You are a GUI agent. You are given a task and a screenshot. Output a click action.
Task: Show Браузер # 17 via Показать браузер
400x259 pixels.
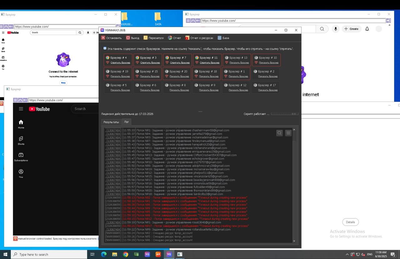click(x=268, y=90)
